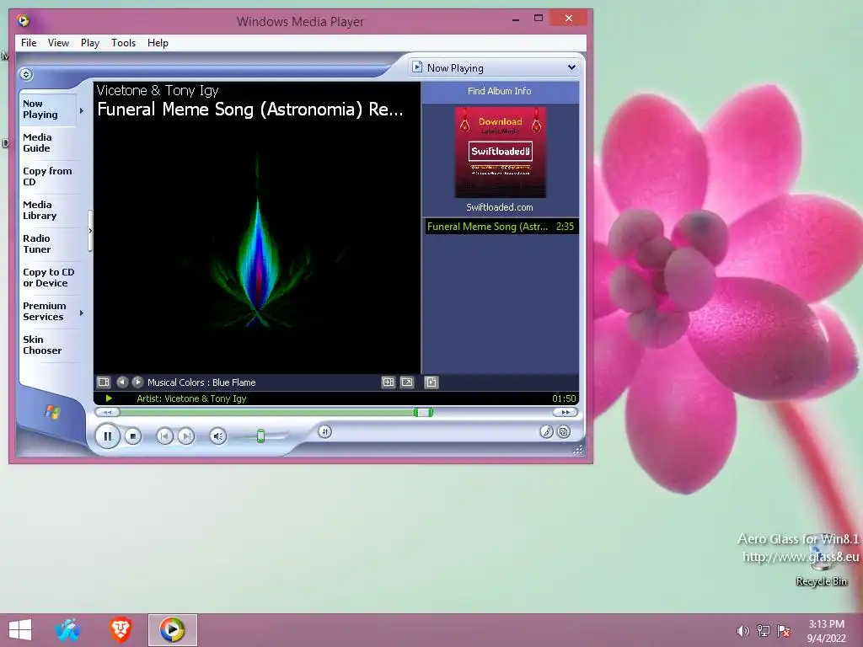Select previous visualization arrow

coord(122,382)
